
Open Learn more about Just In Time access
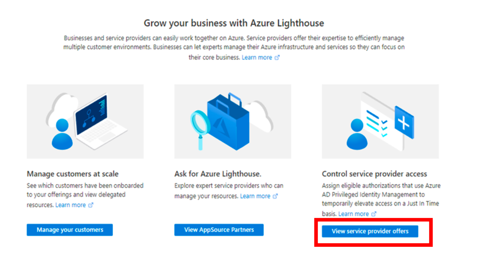(x=353, y=214)
